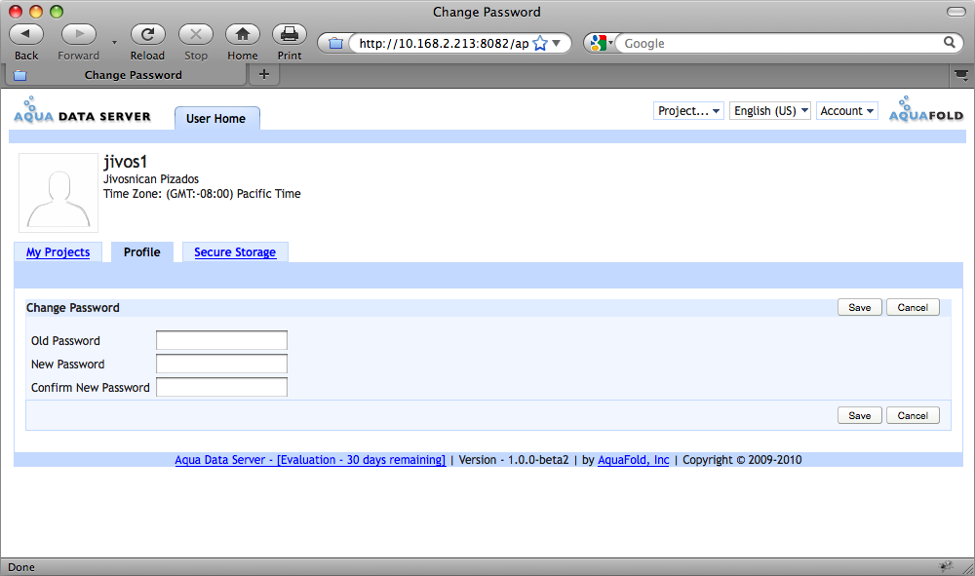Click the search magnifier icon

pyautogui.click(x=949, y=42)
